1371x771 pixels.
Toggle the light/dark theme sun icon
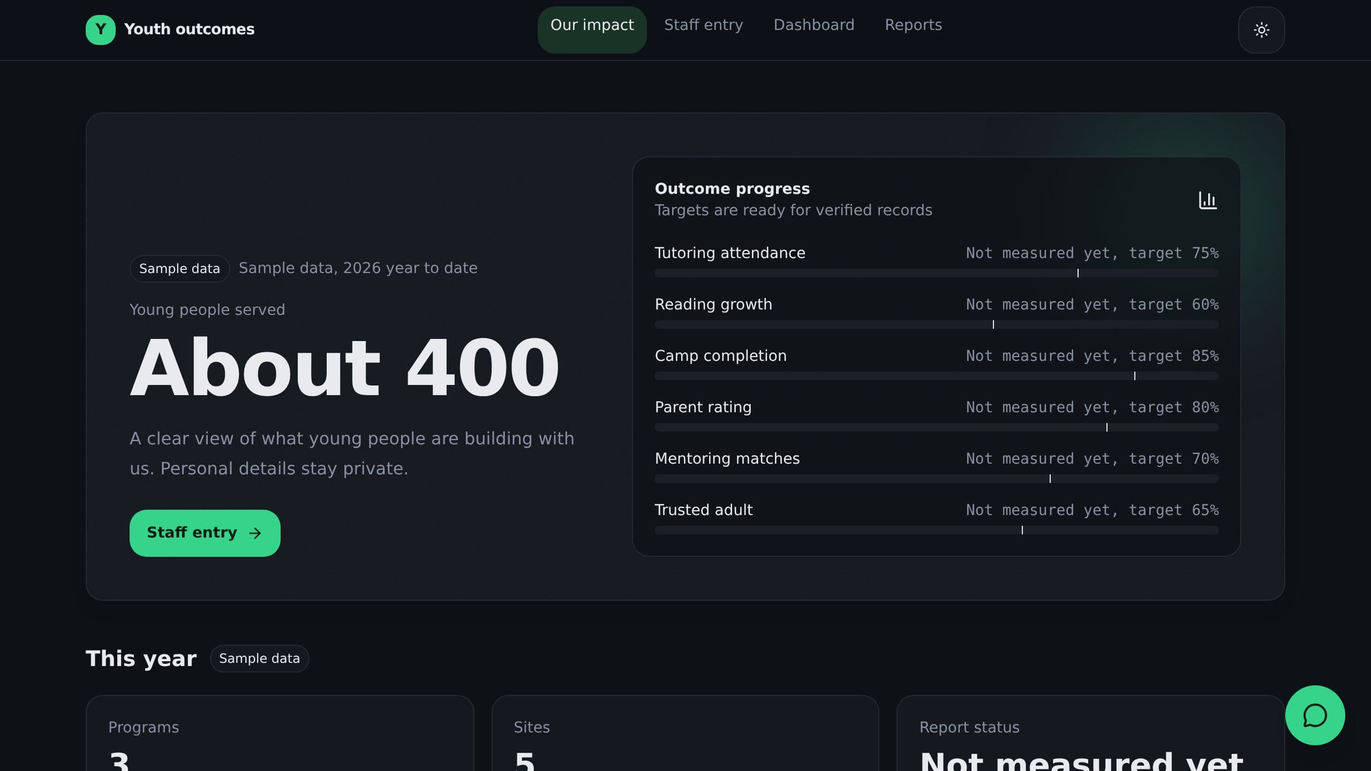point(1261,30)
